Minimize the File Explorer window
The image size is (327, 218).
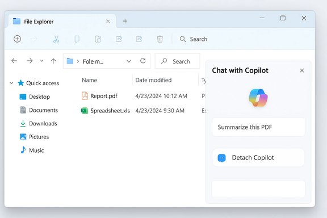pyautogui.click(x=262, y=18)
